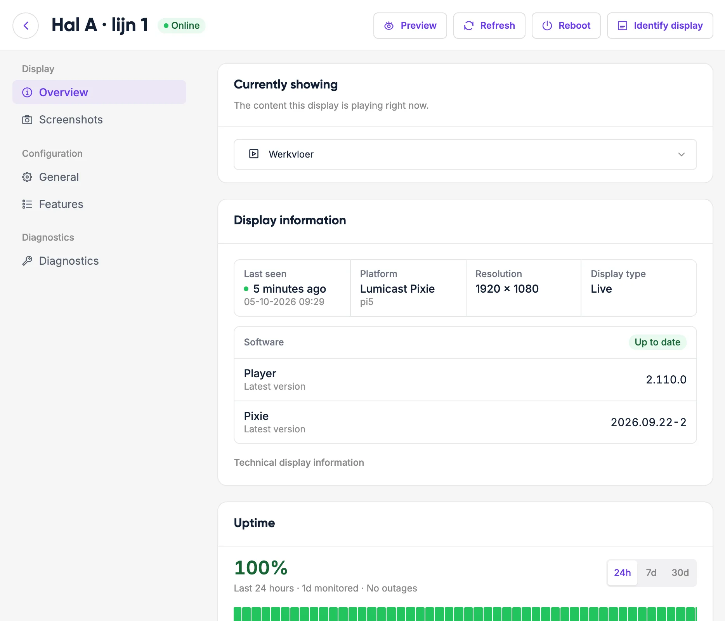Click Pixie version 2026.09.22-2
This screenshot has height=621, width=725.
(x=649, y=422)
